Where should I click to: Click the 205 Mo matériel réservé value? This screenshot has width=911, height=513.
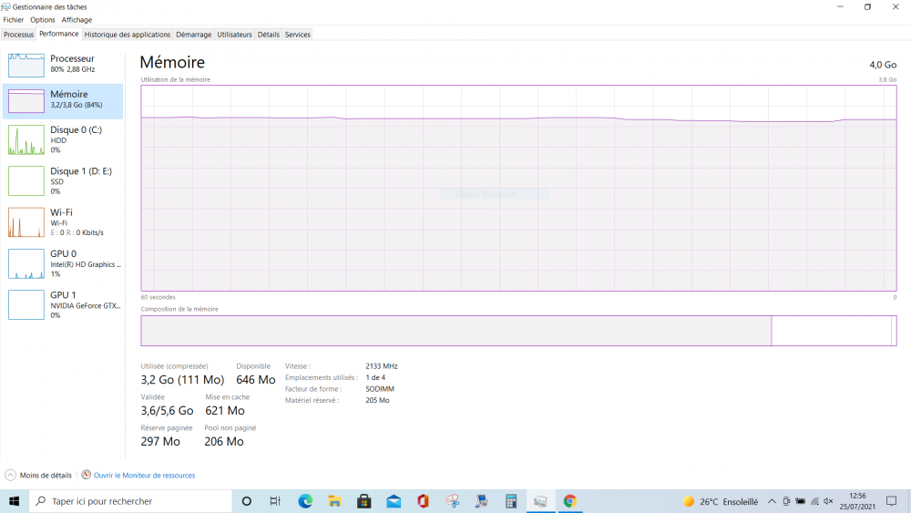[378, 400]
